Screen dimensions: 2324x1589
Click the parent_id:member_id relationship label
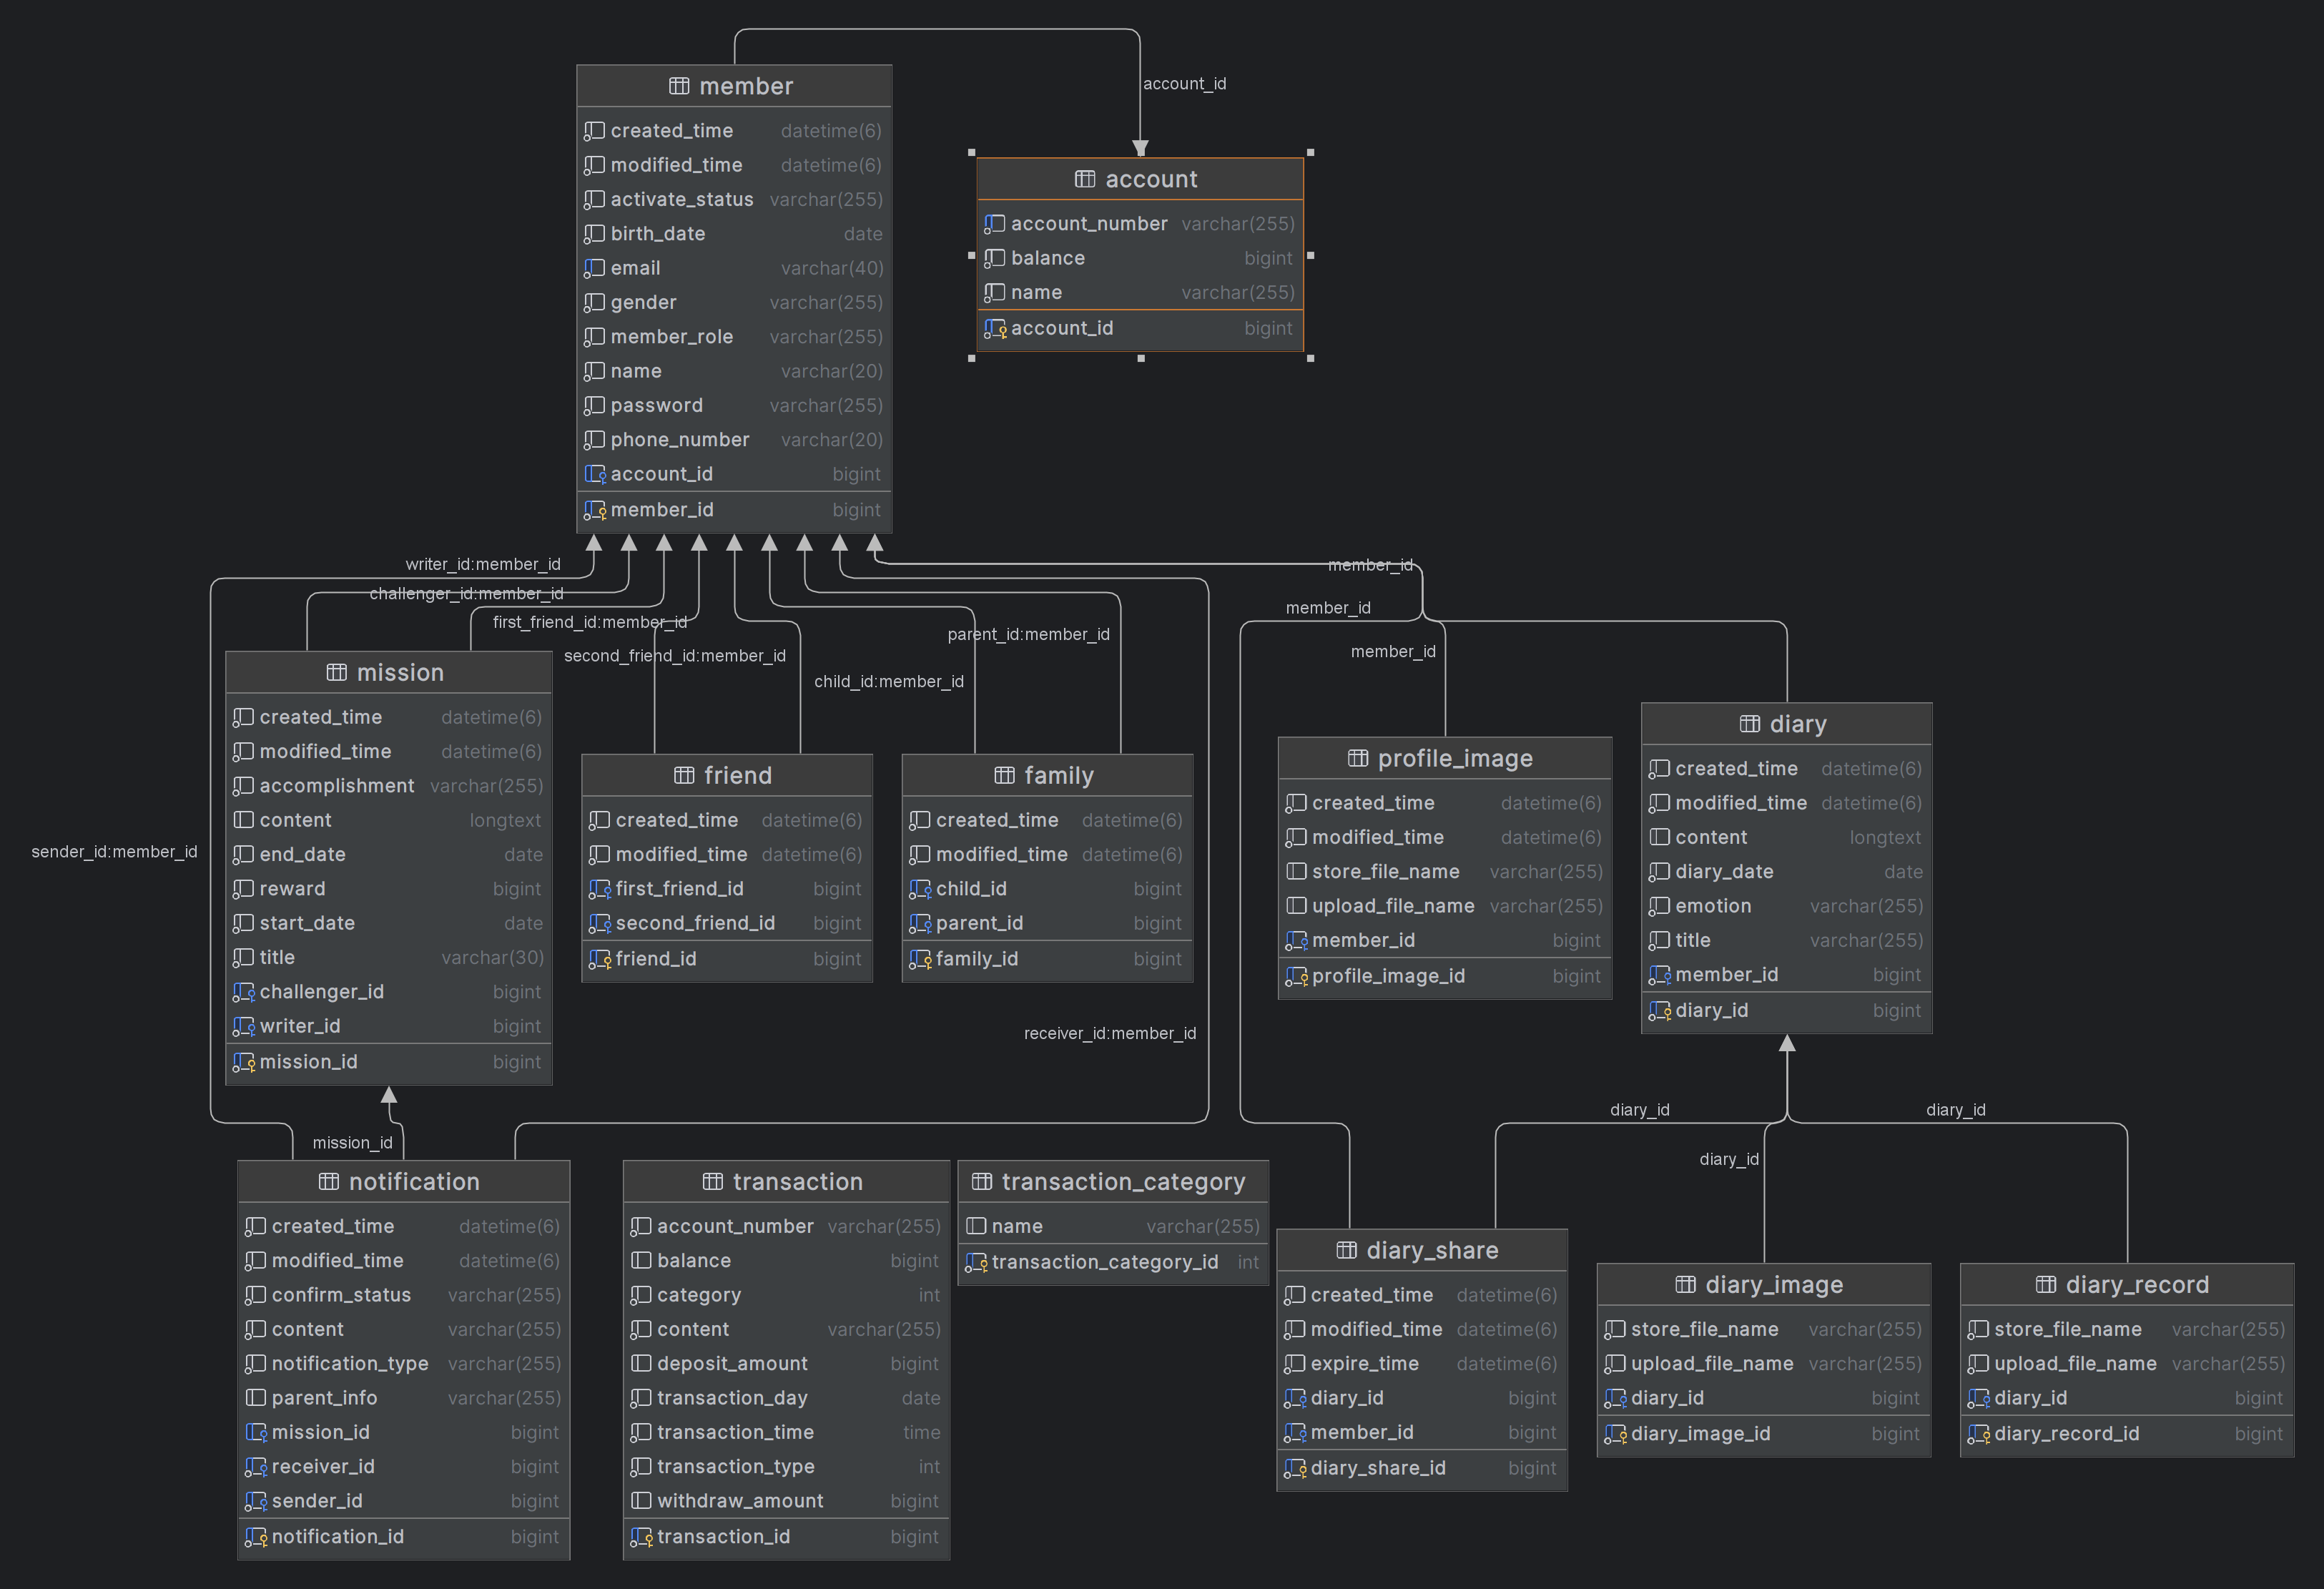pos(1028,634)
